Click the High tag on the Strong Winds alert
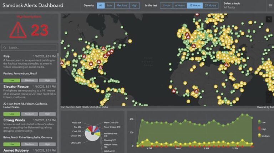274x153 pixels. coord(47,144)
